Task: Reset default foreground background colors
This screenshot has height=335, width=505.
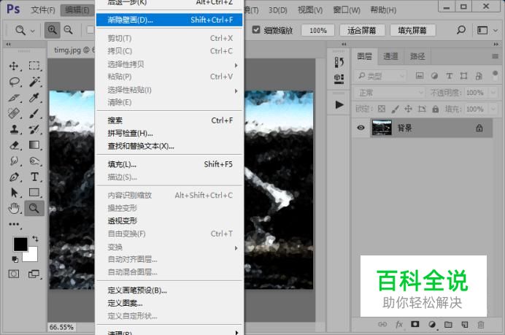Action: [x=15, y=259]
